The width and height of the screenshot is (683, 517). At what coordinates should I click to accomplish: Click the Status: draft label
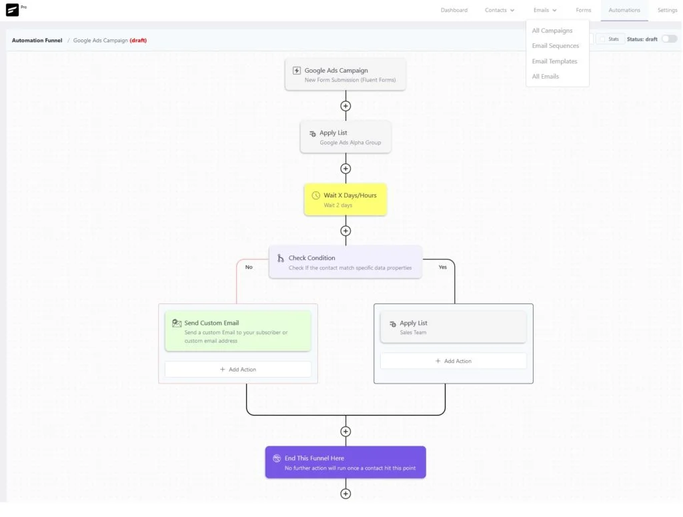642,39
